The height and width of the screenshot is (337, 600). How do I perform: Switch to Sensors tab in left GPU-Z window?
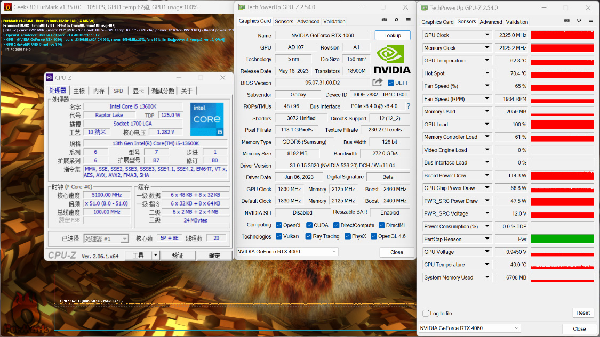coord(284,21)
